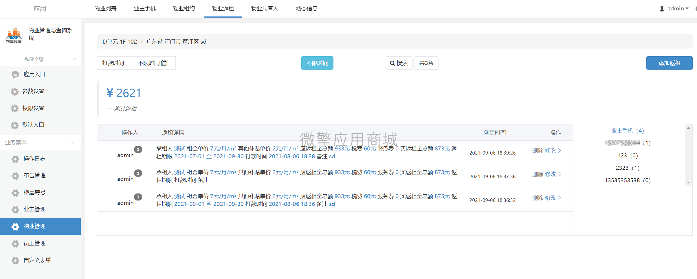697x279 pixels.
Task: Click the 参数设置 gear icon
Action: [x=15, y=92]
